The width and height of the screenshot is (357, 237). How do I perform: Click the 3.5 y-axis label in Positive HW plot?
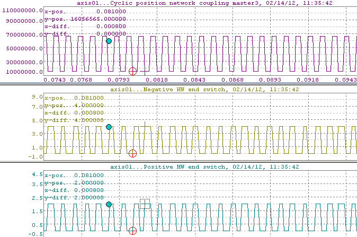pyautogui.click(x=37, y=185)
